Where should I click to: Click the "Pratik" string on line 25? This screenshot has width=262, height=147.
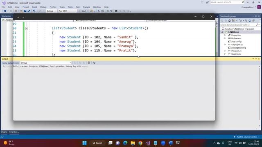pyautogui.click(x=125, y=51)
